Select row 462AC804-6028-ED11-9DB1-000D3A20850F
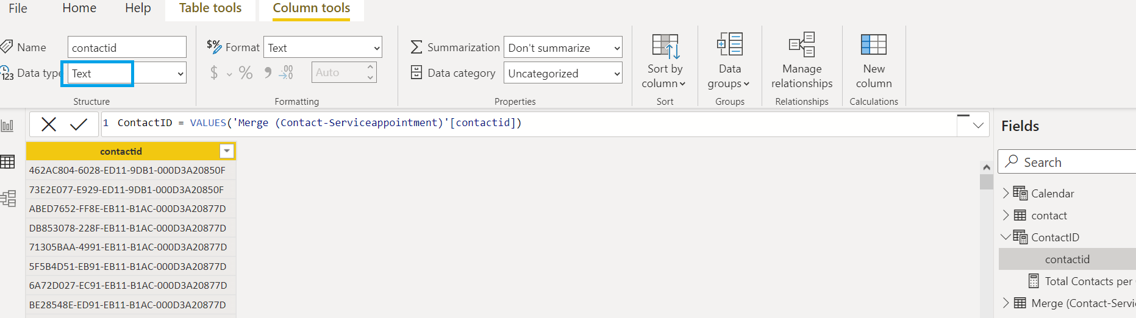Viewport: 1136px width, 318px height. click(x=130, y=171)
